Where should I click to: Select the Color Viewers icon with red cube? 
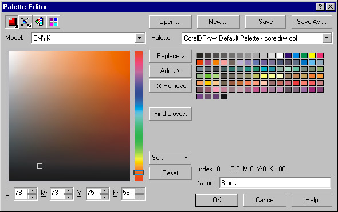tap(12, 22)
